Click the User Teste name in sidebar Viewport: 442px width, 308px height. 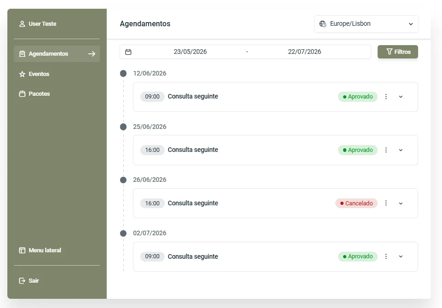[43, 24]
